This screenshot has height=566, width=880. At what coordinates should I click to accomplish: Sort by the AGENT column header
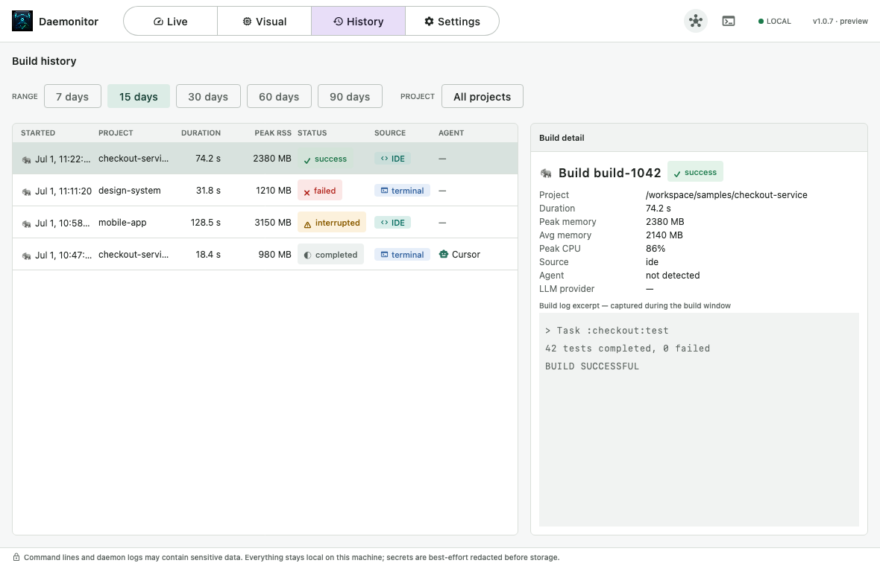tap(451, 133)
